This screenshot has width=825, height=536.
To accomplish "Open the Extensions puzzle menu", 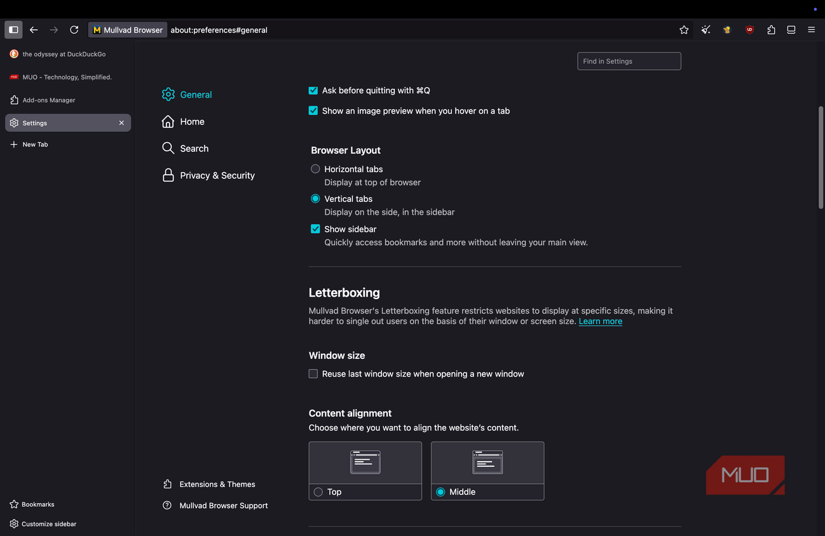I will [x=771, y=30].
